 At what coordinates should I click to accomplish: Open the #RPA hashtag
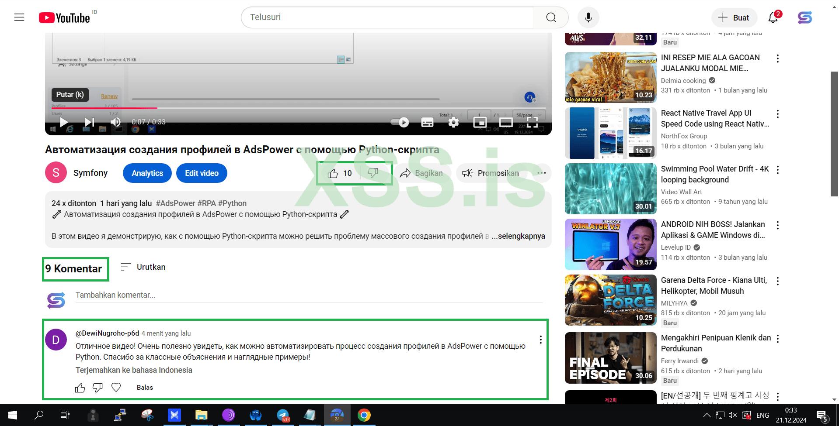(x=206, y=203)
